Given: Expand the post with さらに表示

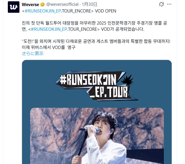Looking at the screenshot, I should tap(33, 53).
